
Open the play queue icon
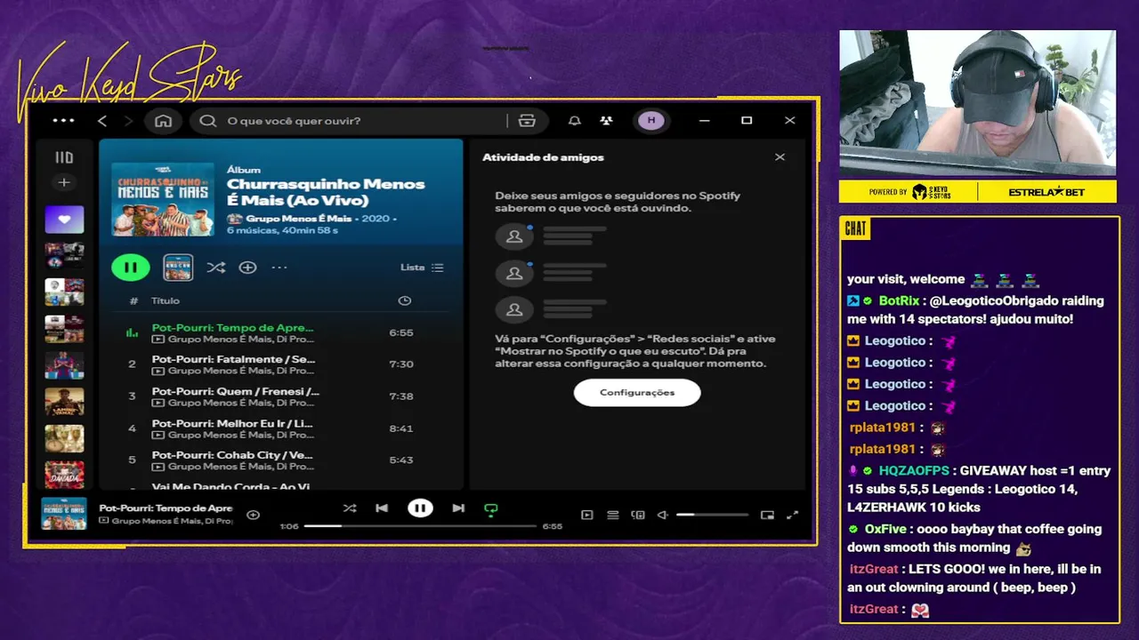pyautogui.click(x=613, y=515)
